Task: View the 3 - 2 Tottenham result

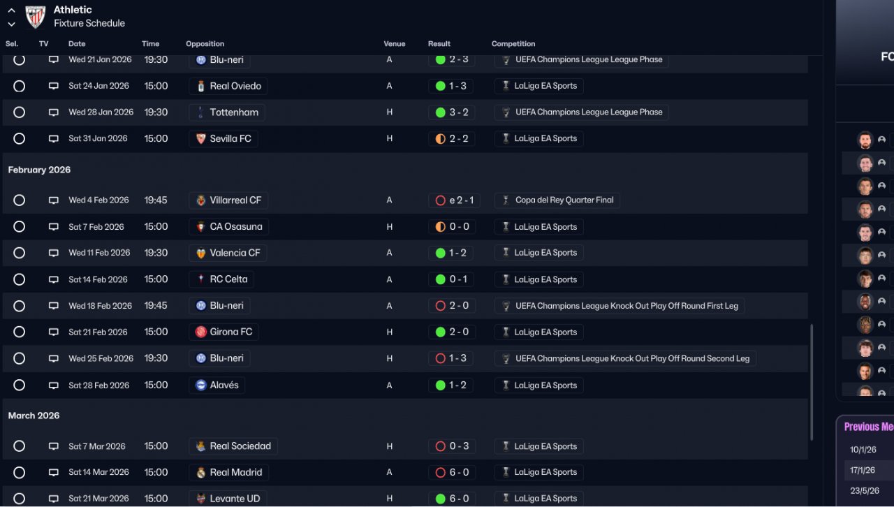Action: click(452, 112)
